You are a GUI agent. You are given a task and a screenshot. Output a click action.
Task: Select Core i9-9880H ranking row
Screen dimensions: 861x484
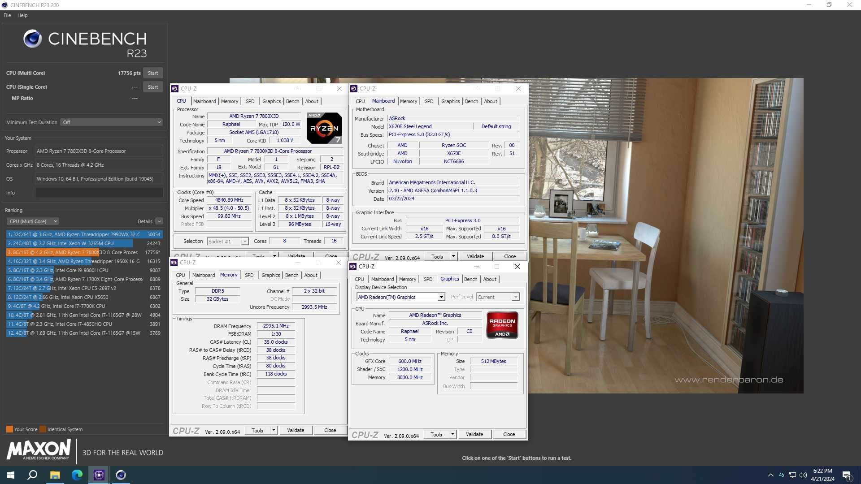pos(84,270)
